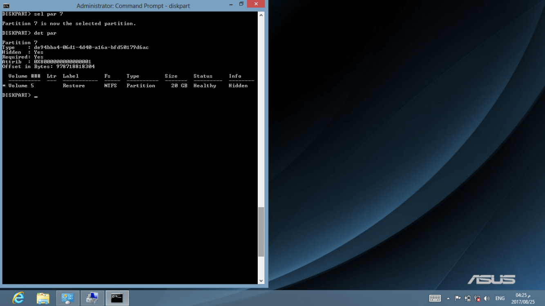The width and height of the screenshot is (545, 306).
Task: Click the active Command Prompt taskbar button
Action: point(117,298)
